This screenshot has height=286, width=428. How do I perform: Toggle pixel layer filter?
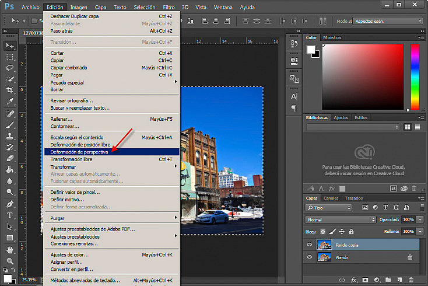[365, 208]
